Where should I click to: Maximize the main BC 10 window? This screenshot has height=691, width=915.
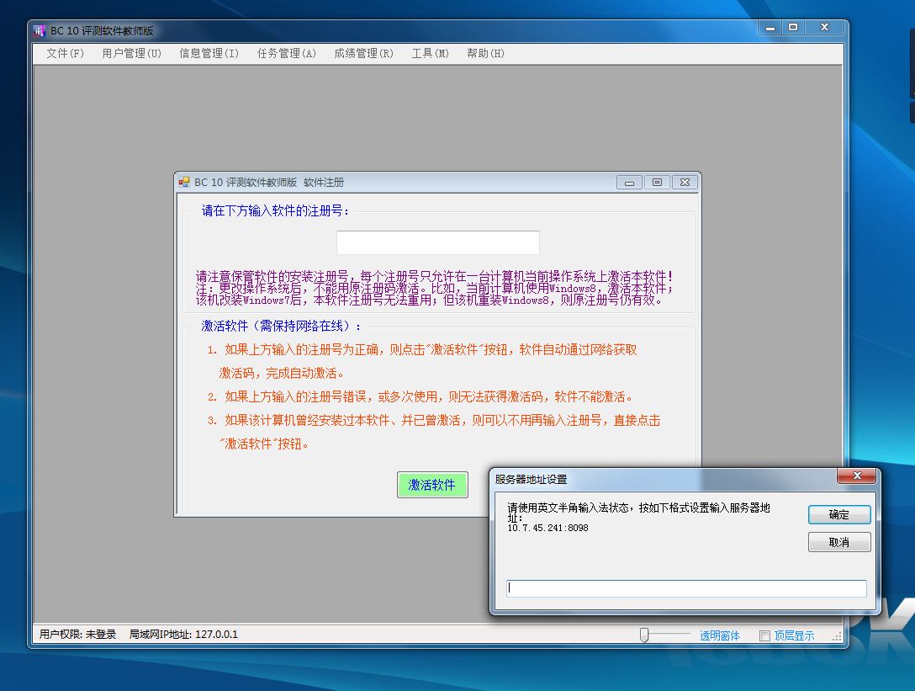(x=792, y=28)
